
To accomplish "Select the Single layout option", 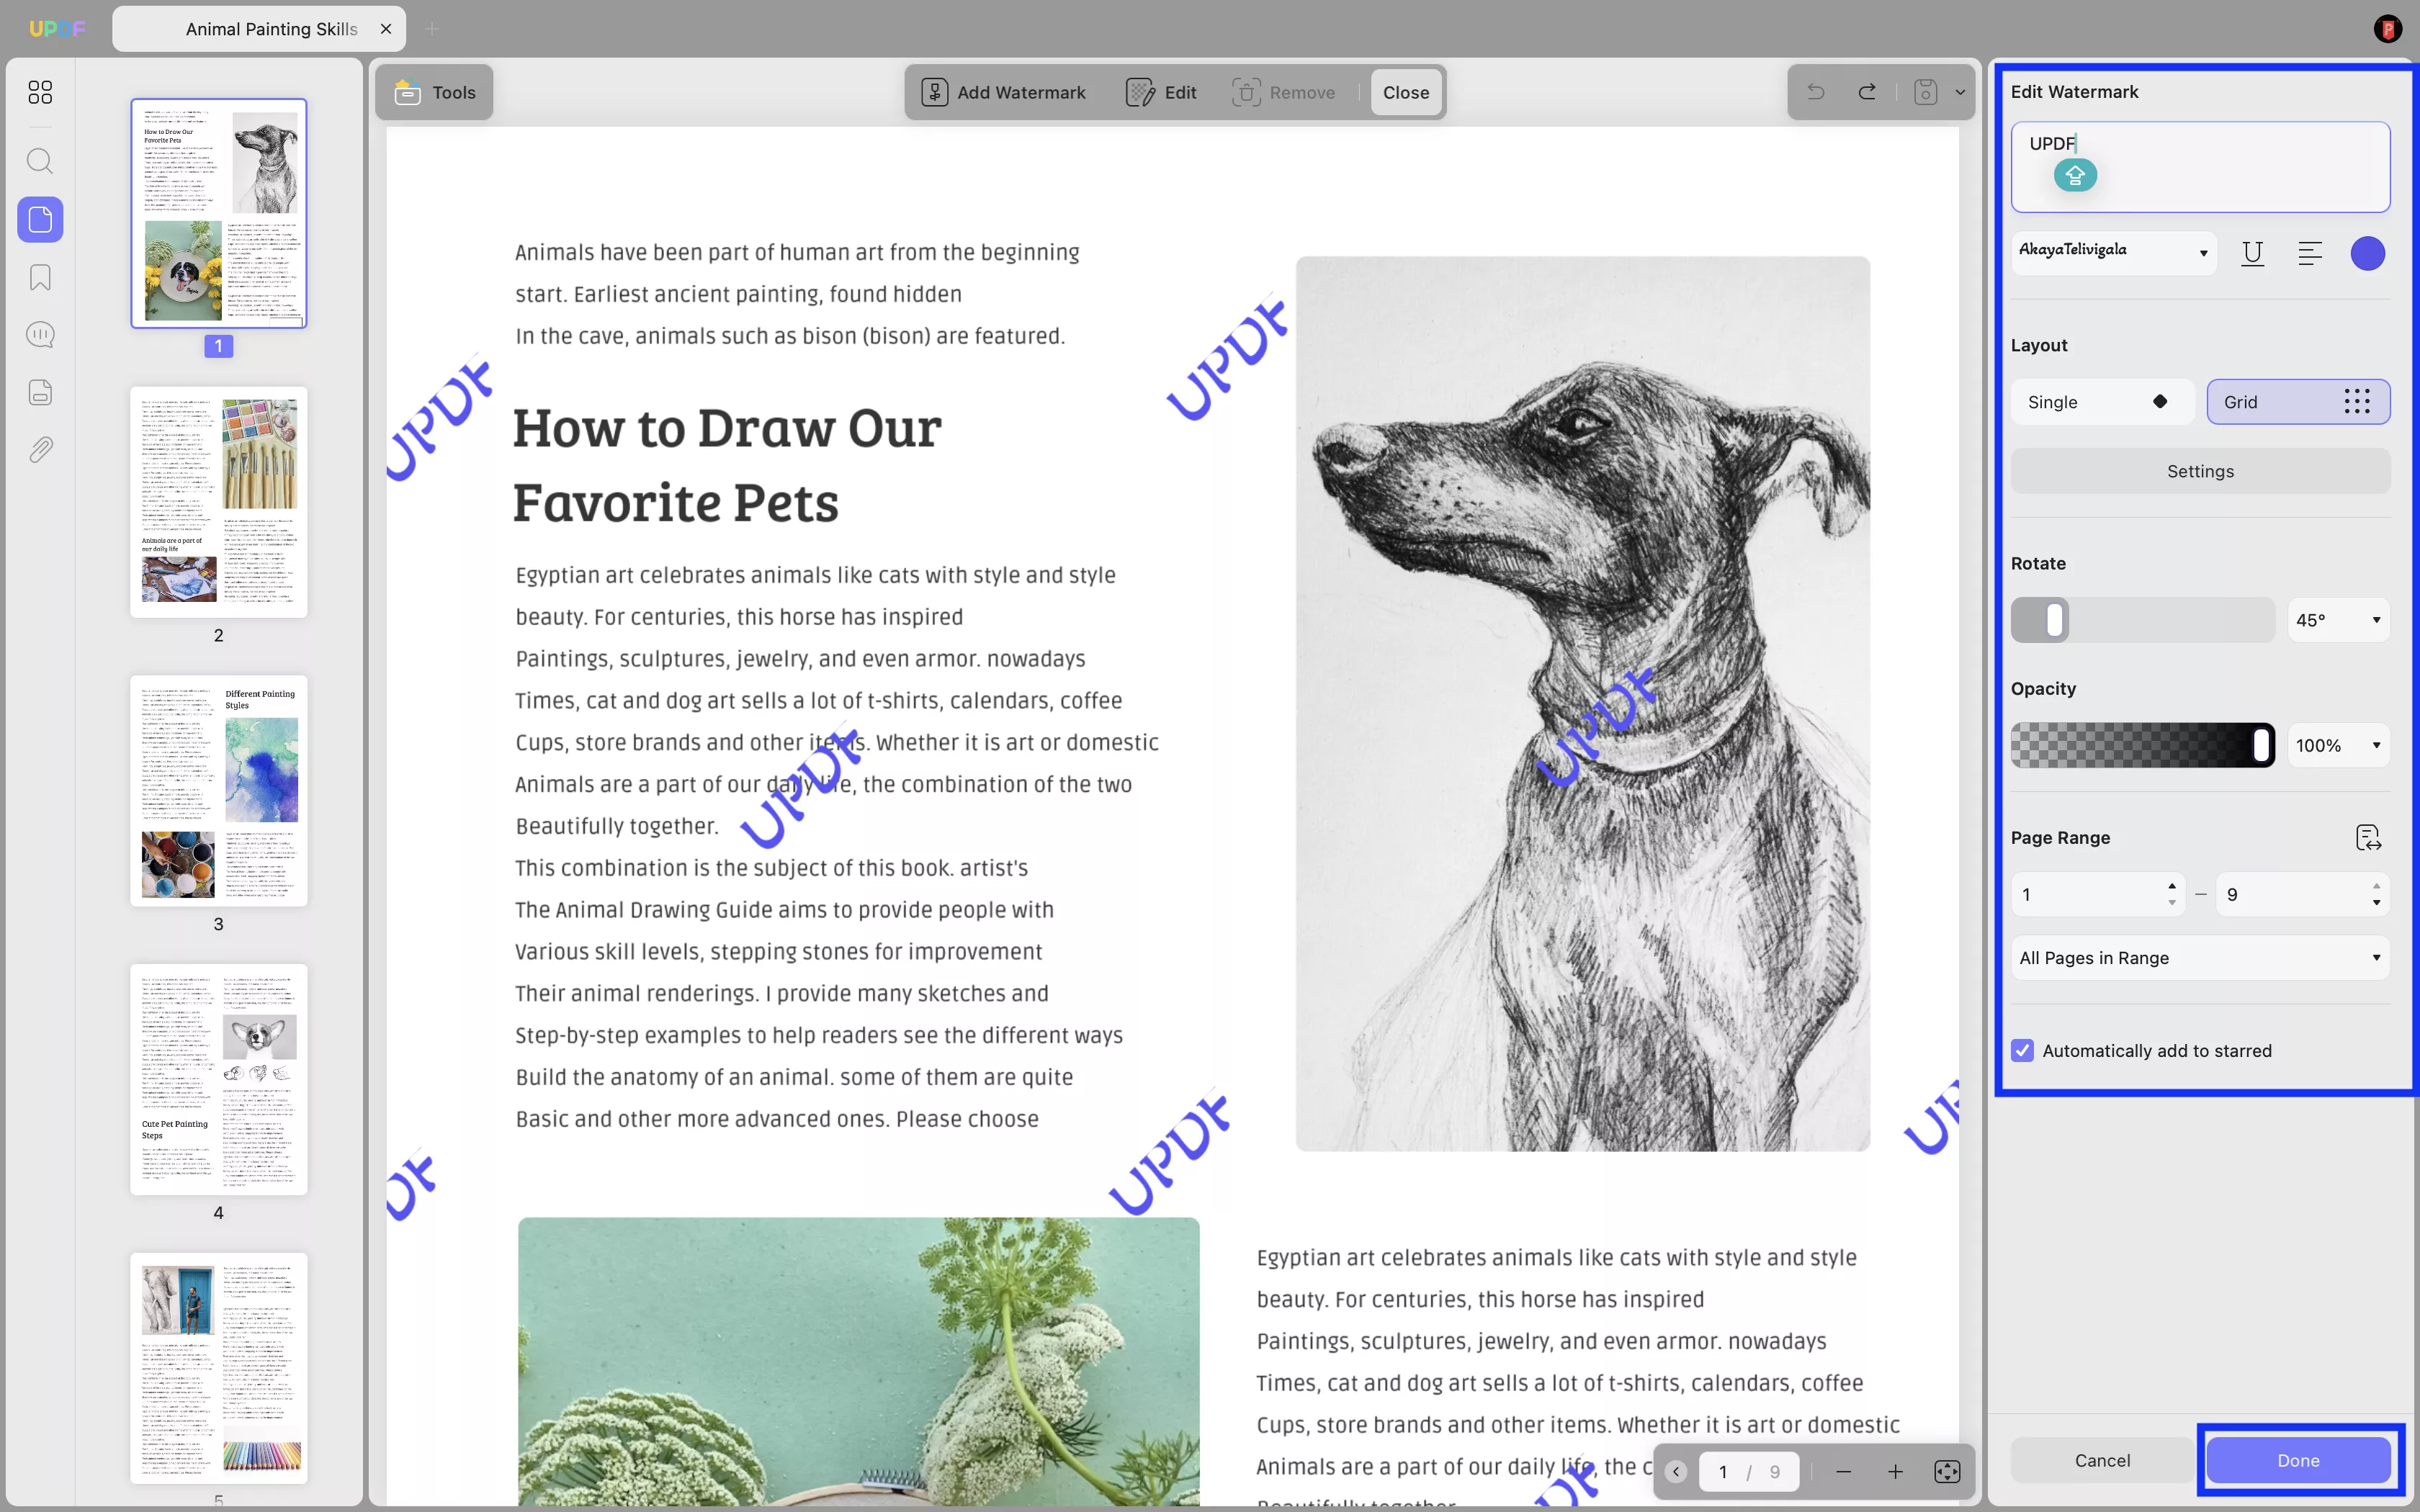I will pos(2101,402).
